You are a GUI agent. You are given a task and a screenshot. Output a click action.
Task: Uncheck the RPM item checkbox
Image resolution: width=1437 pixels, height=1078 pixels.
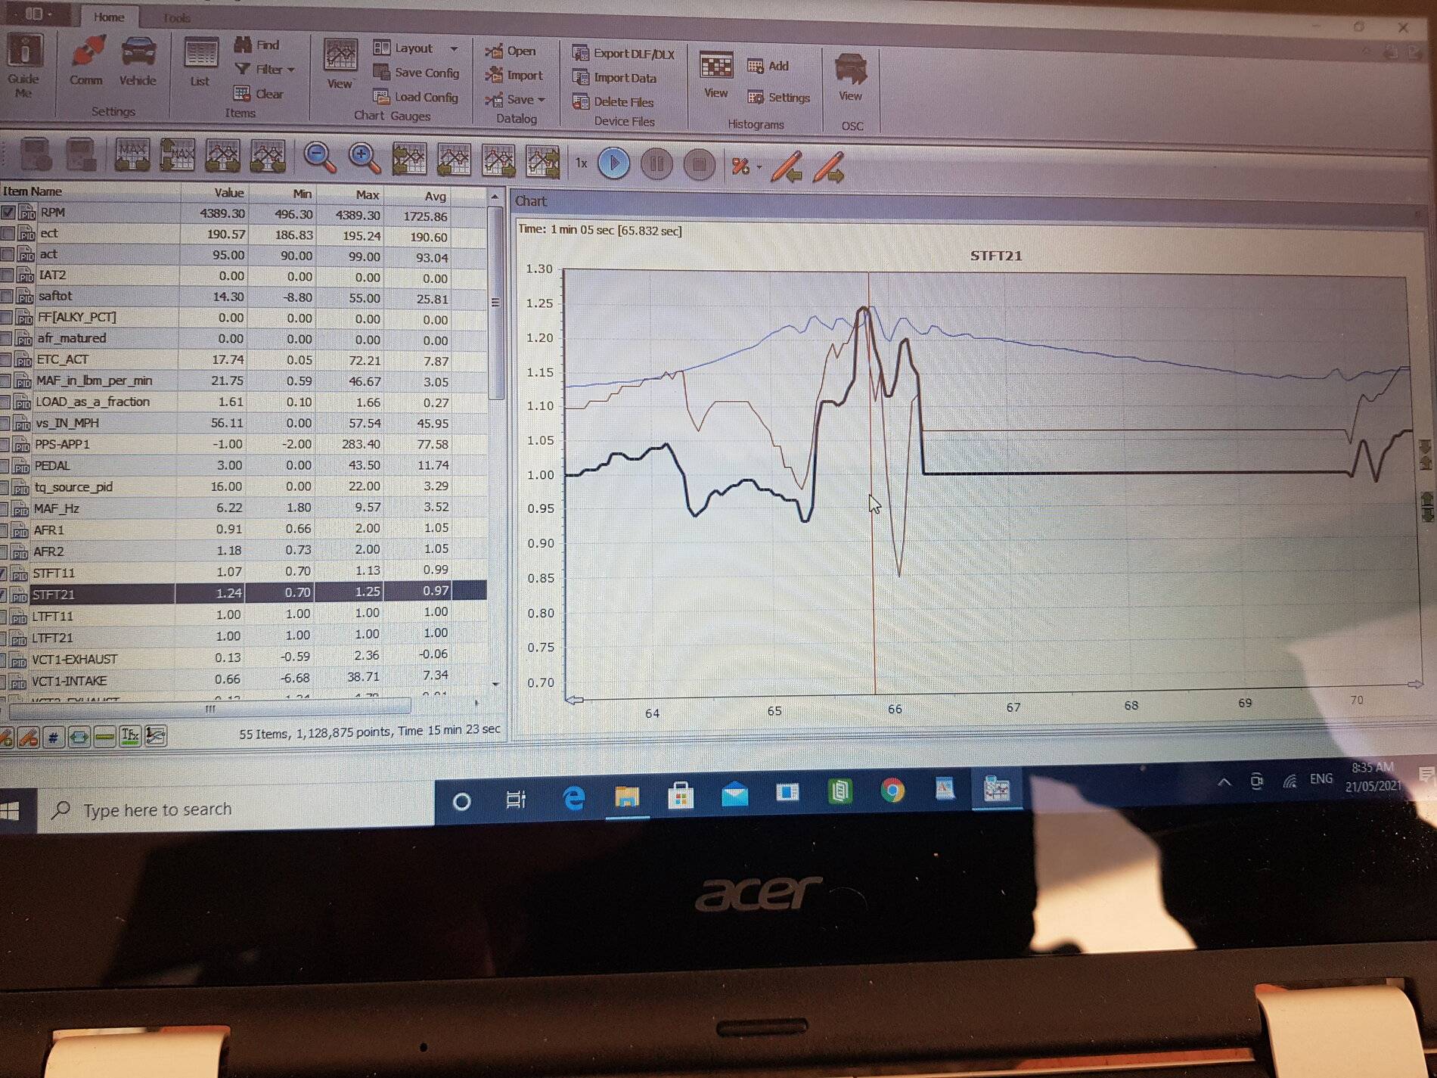8,213
